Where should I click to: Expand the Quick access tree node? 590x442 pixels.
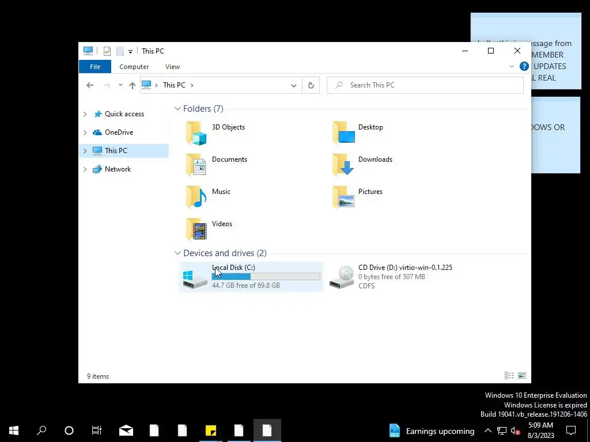[x=85, y=114]
